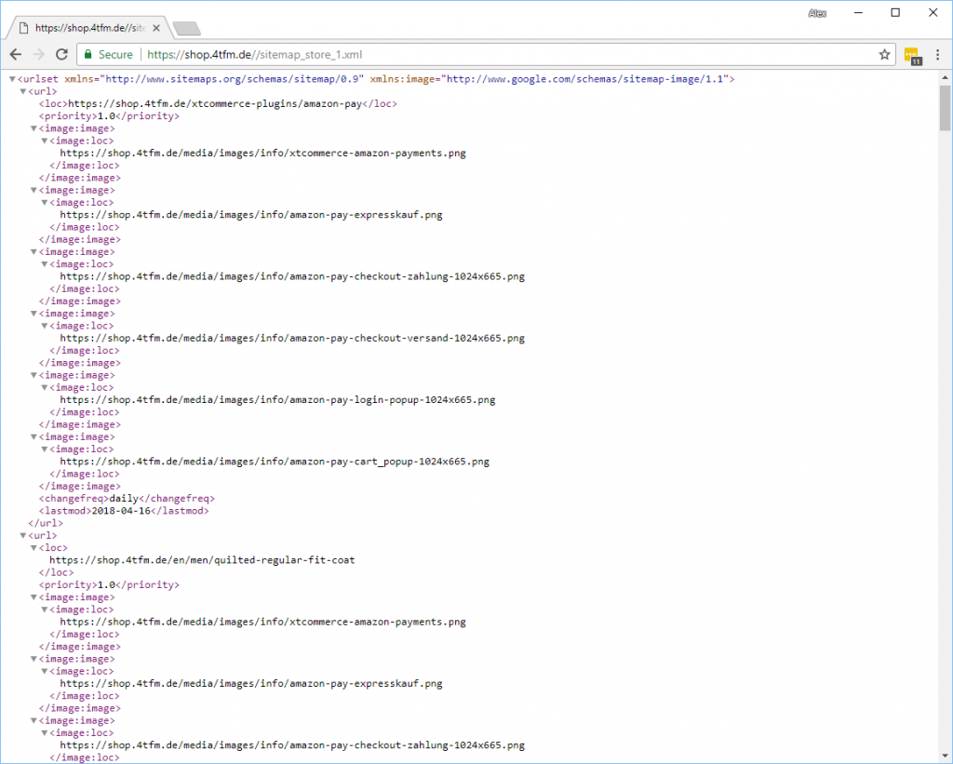Click the scrollbar down arrow
The height and width of the screenshot is (764, 953).
[945, 757]
